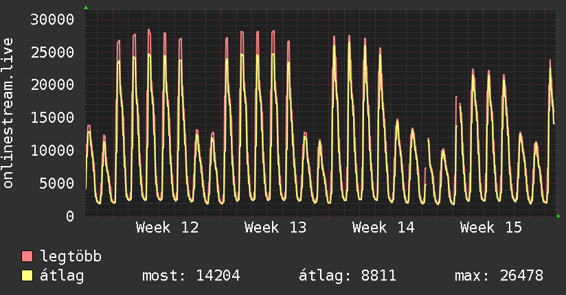Image resolution: width=566 pixels, height=295 pixels.
Task: Click the Week 15 axis label
Action: [491, 228]
